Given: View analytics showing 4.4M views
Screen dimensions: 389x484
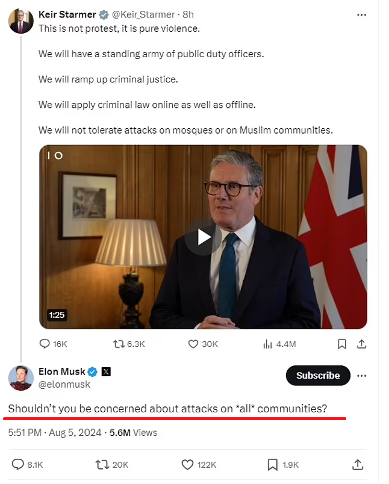Looking at the screenshot, I should [267, 344].
